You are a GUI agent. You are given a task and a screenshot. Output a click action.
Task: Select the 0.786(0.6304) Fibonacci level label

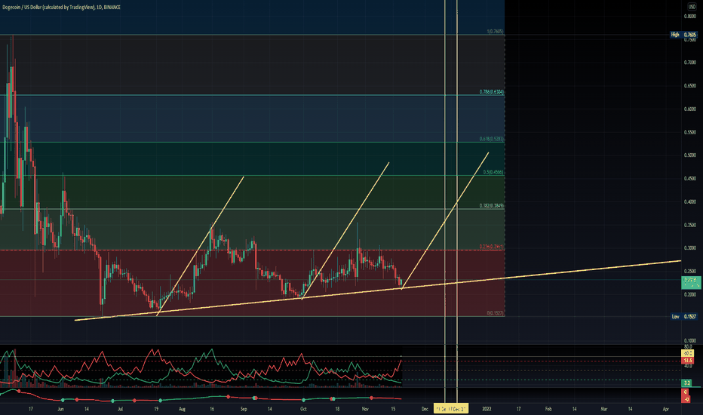pos(491,92)
